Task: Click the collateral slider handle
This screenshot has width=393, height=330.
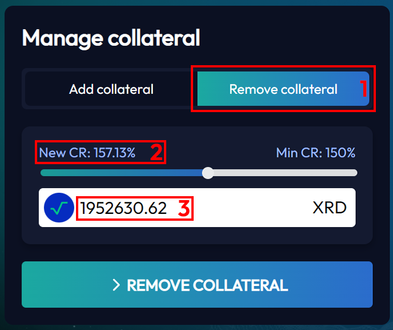Action: point(208,173)
